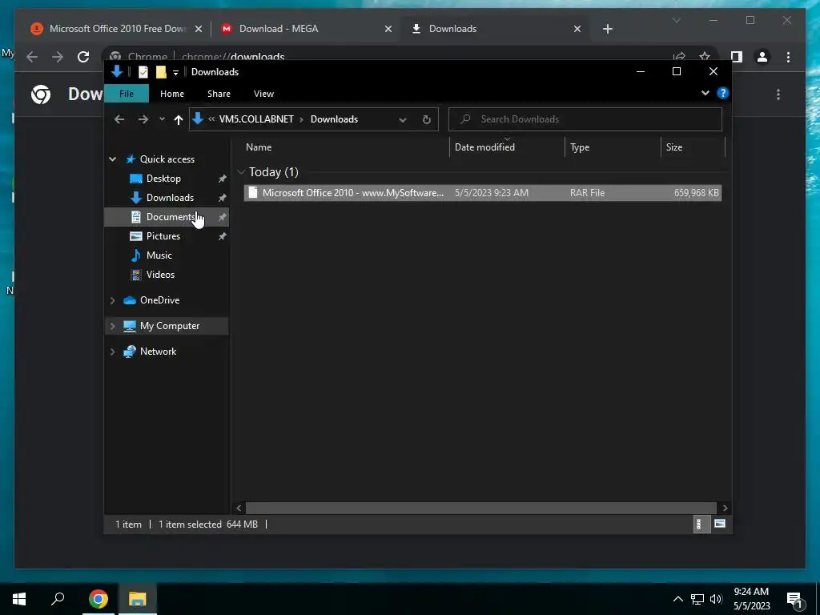Switch to the View ribbon tab
The width and height of the screenshot is (820, 615).
(263, 94)
